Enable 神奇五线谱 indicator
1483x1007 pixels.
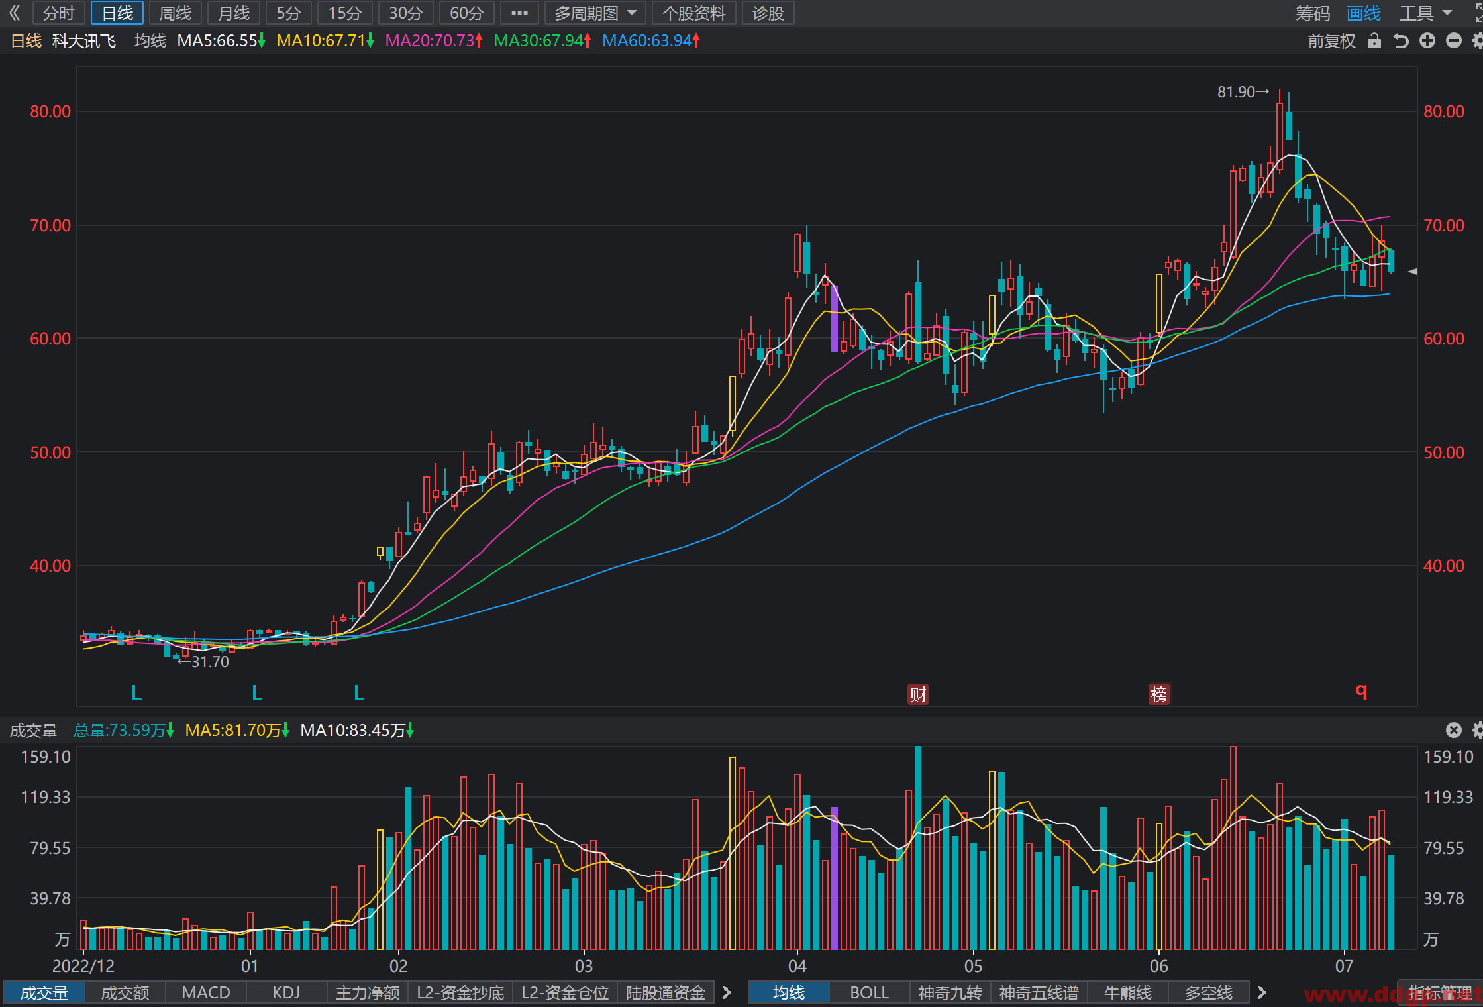1039,993
